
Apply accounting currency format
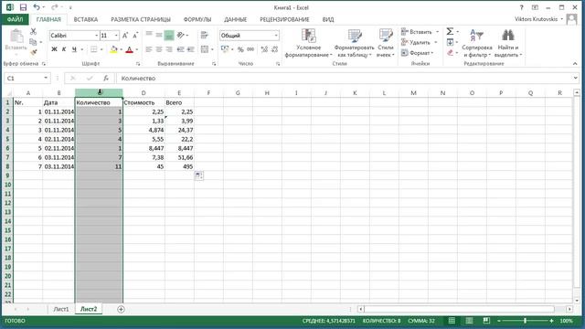coord(225,49)
